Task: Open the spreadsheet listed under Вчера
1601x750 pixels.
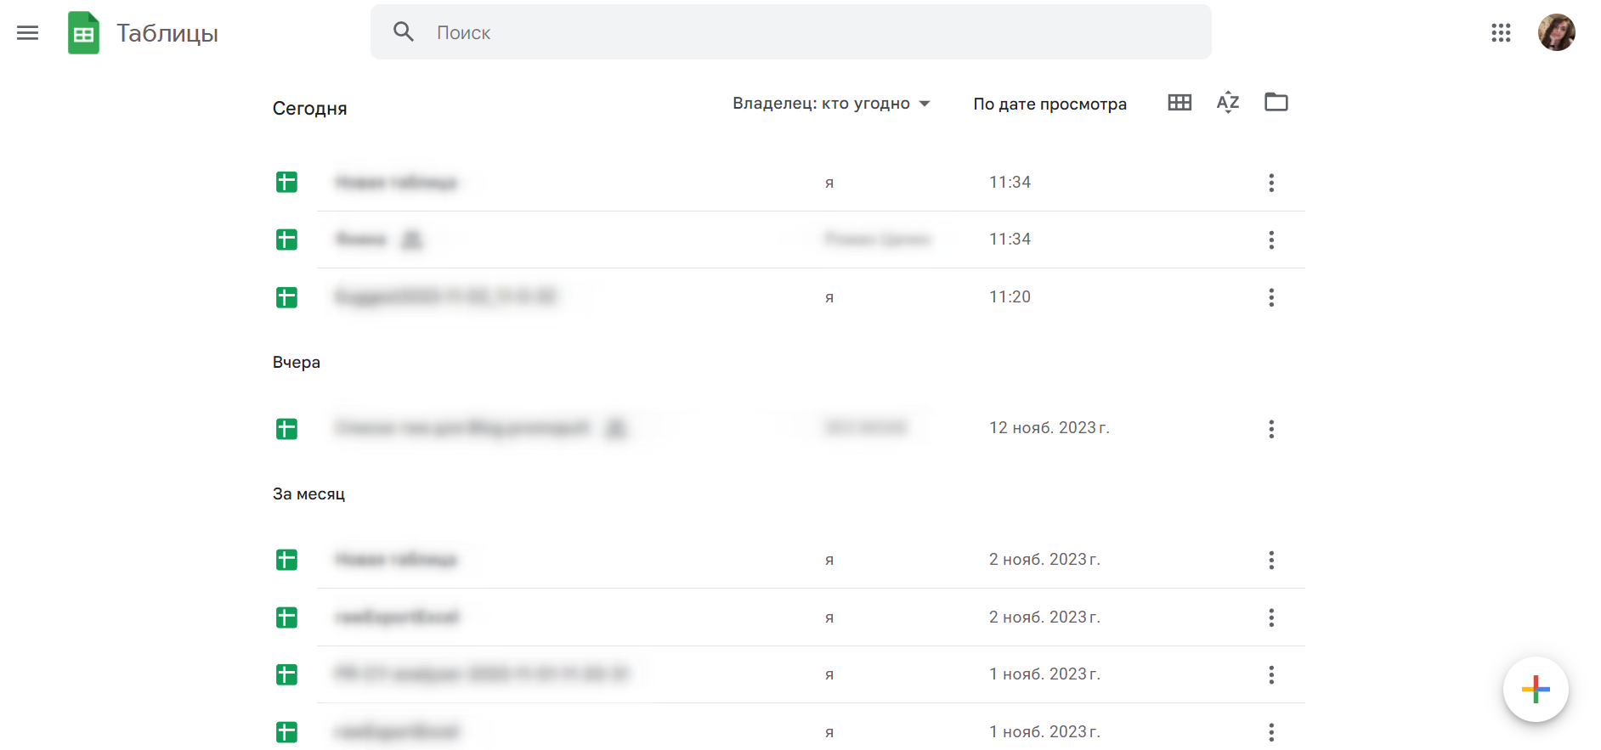Action: [x=461, y=428]
